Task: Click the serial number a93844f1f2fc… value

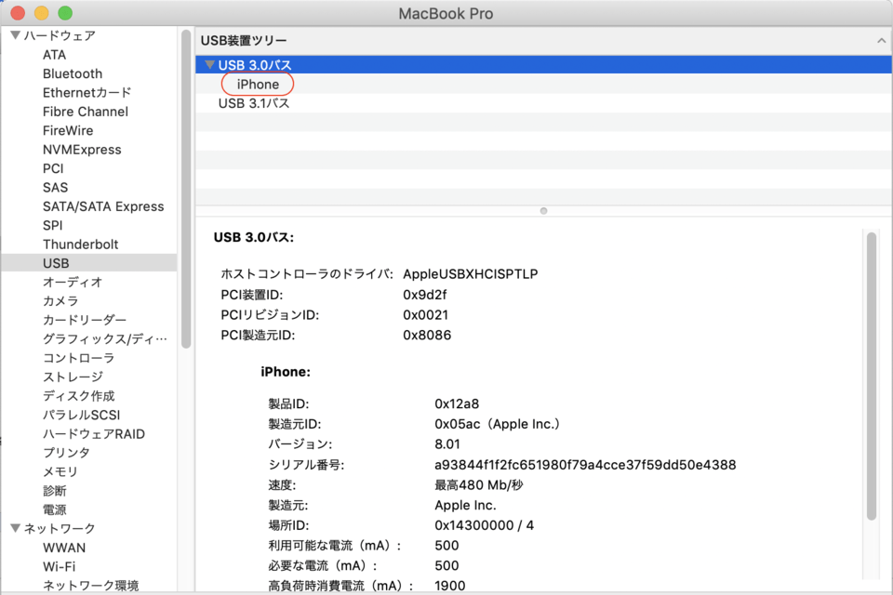Action: (x=585, y=465)
